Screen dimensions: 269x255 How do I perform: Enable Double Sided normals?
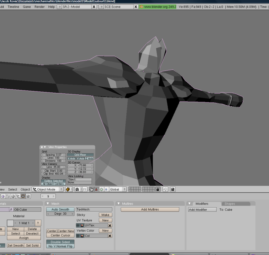[60, 242]
